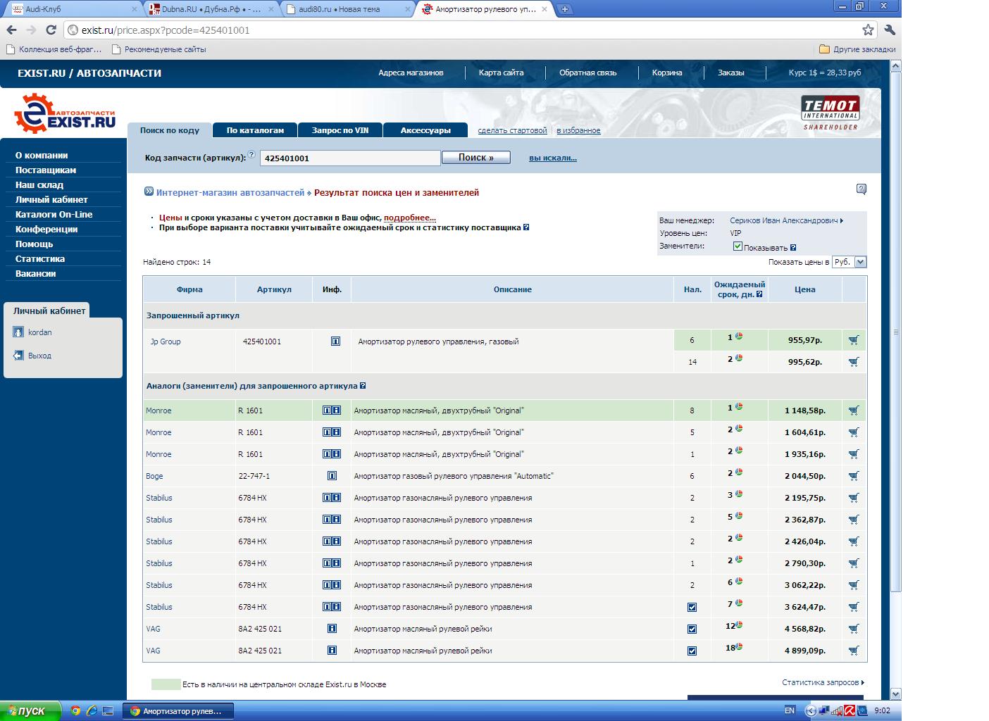Screen dimensions: 989x721
Task: Open Адреса магазинов in the header
Action: 411,73
